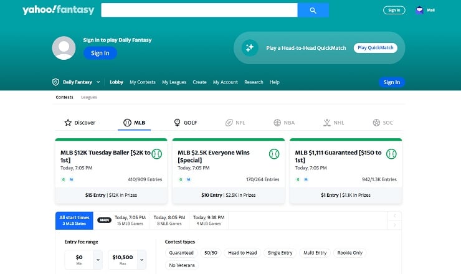Click baseball icon on Tuesday Baller card
Image resolution: width=461 pixels, height=274 pixels.
point(157,154)
